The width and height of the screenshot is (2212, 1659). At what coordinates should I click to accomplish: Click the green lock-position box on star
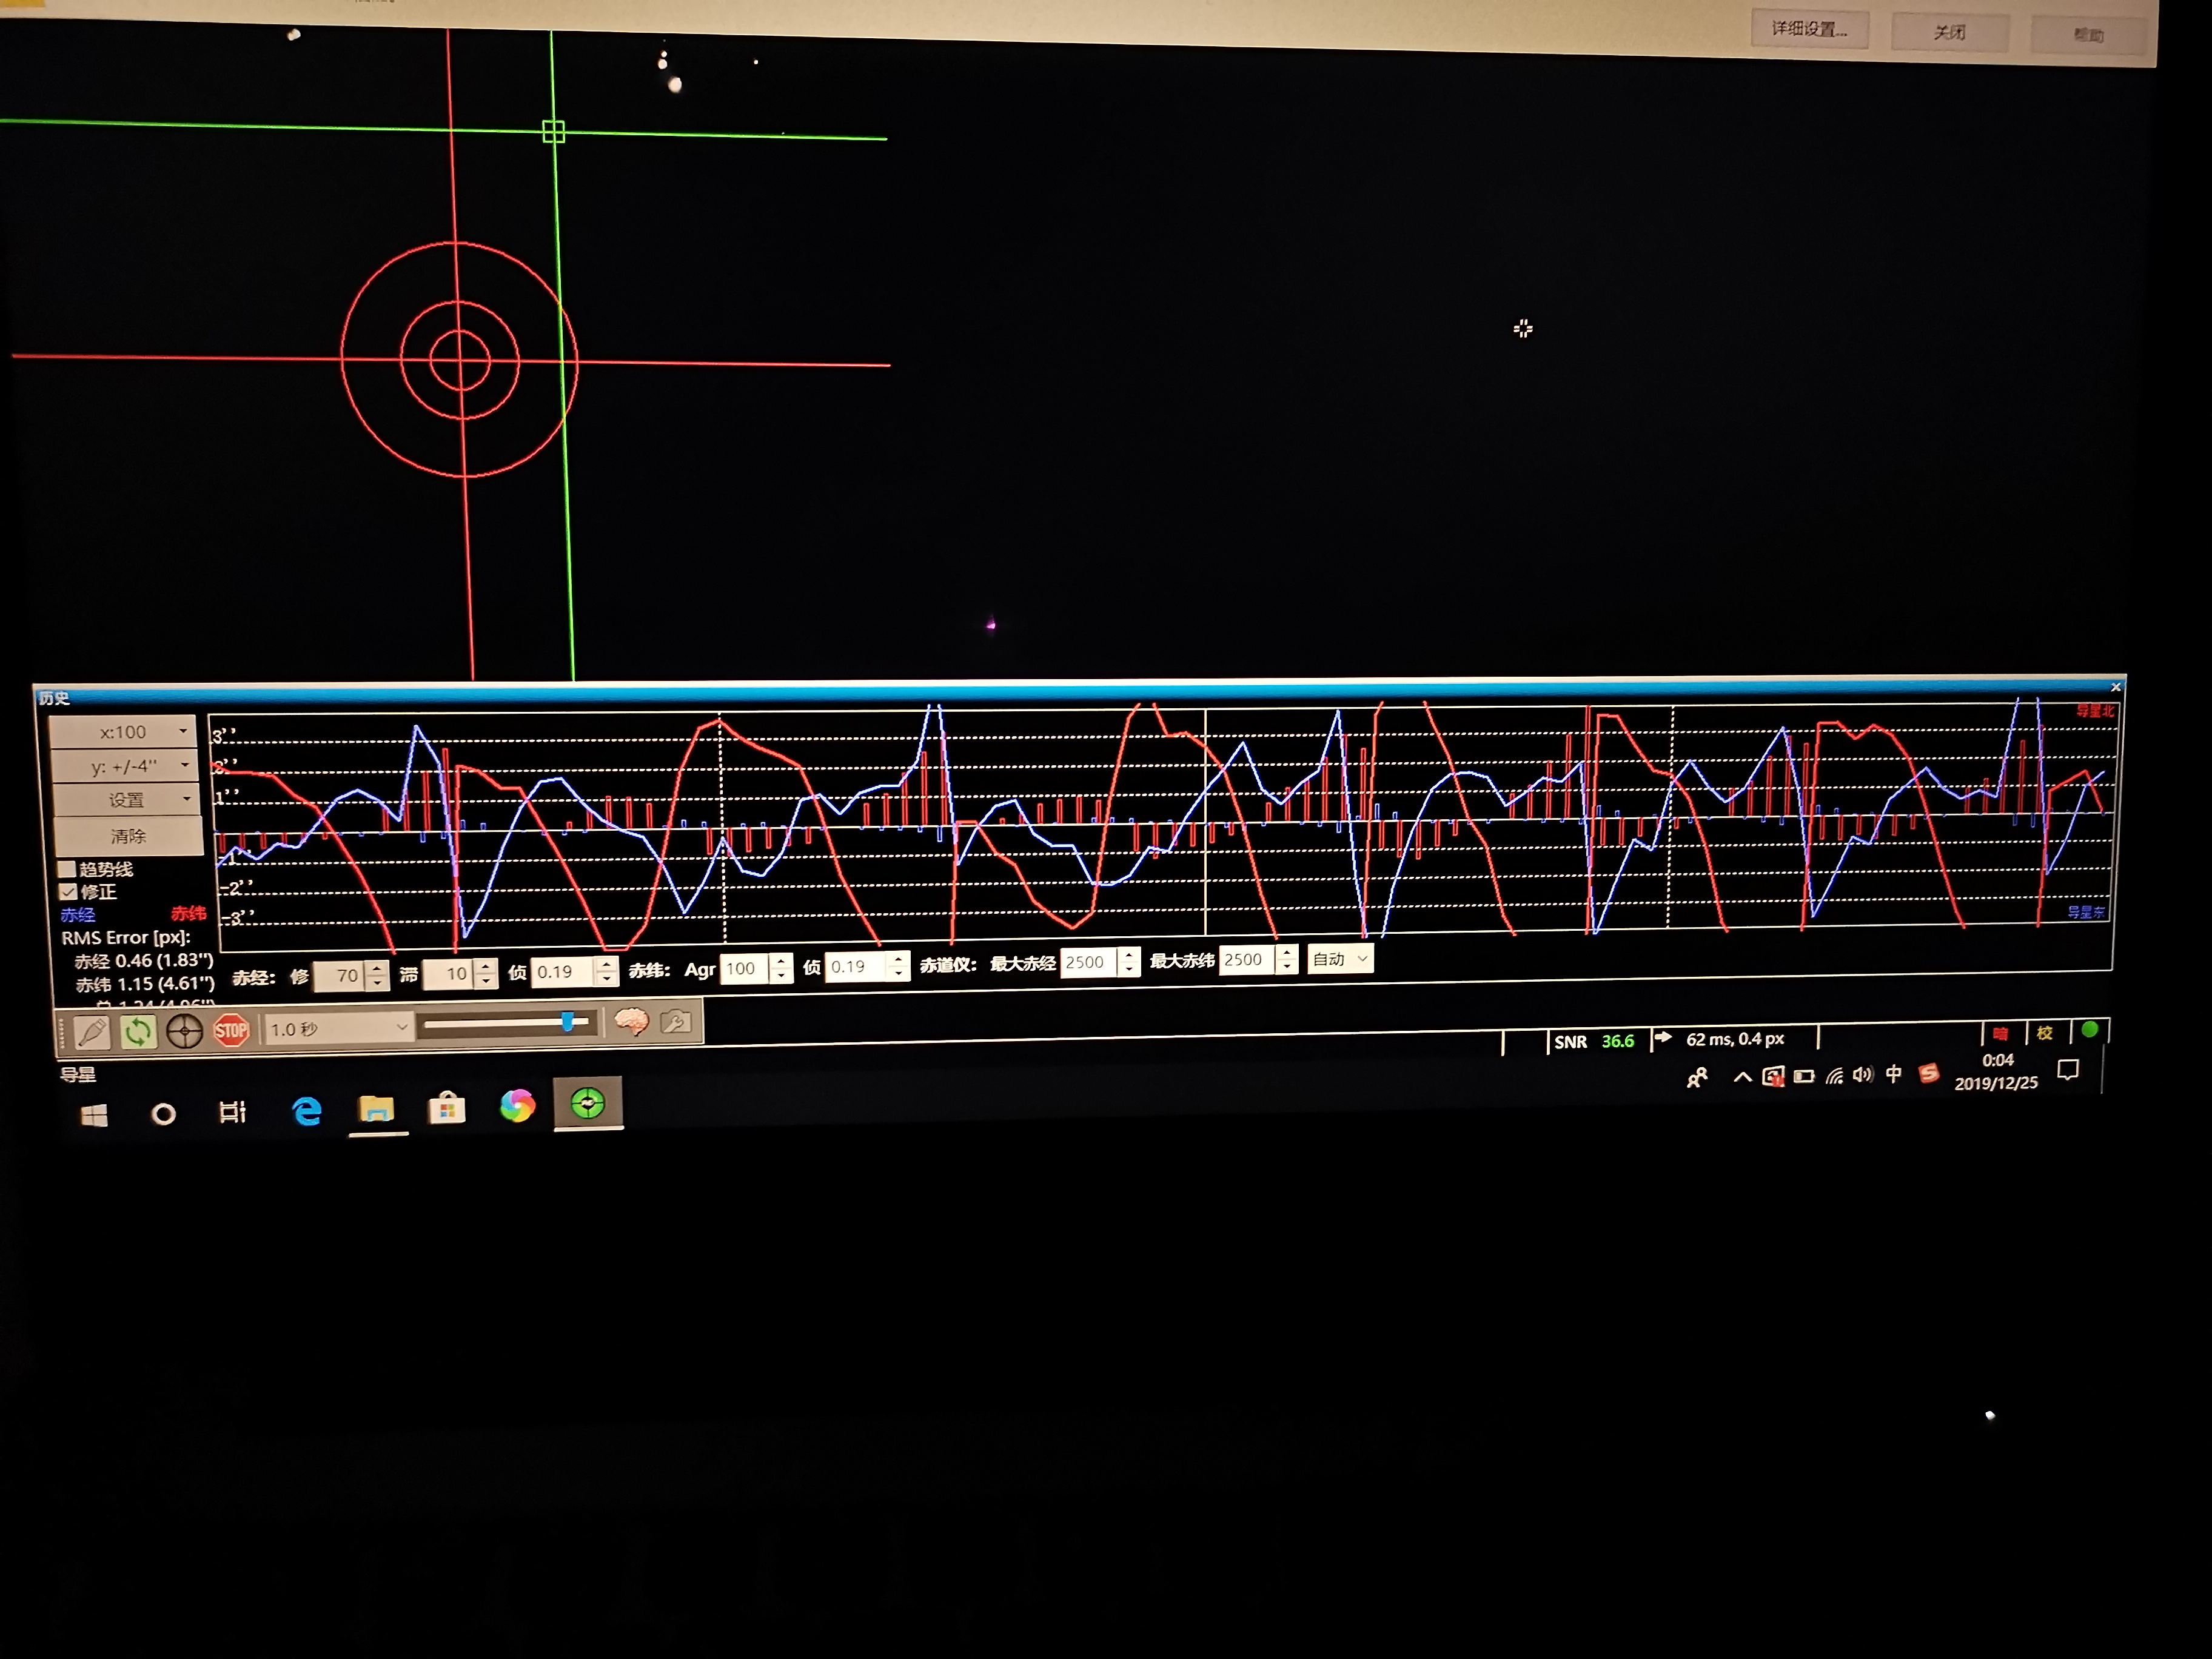pyautogui.click(x=553, y=131)
